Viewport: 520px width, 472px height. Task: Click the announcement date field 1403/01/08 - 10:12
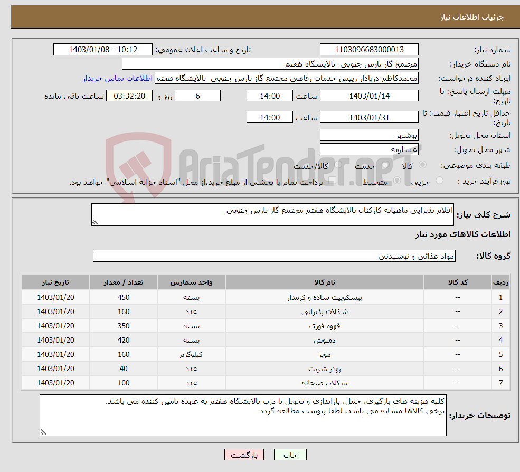click(x=103, y=50)
